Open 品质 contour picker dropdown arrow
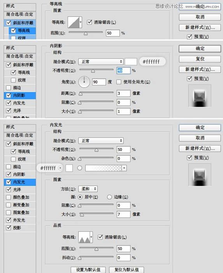Image resolution: width=223 pixels, height=273 pixels. coord(91,237)
